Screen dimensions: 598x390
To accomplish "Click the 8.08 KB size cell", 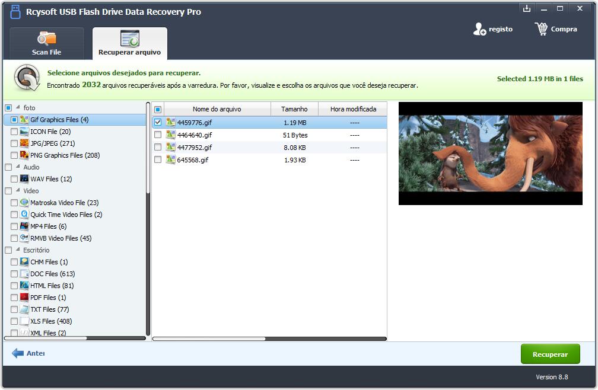I will click(294, 148).
